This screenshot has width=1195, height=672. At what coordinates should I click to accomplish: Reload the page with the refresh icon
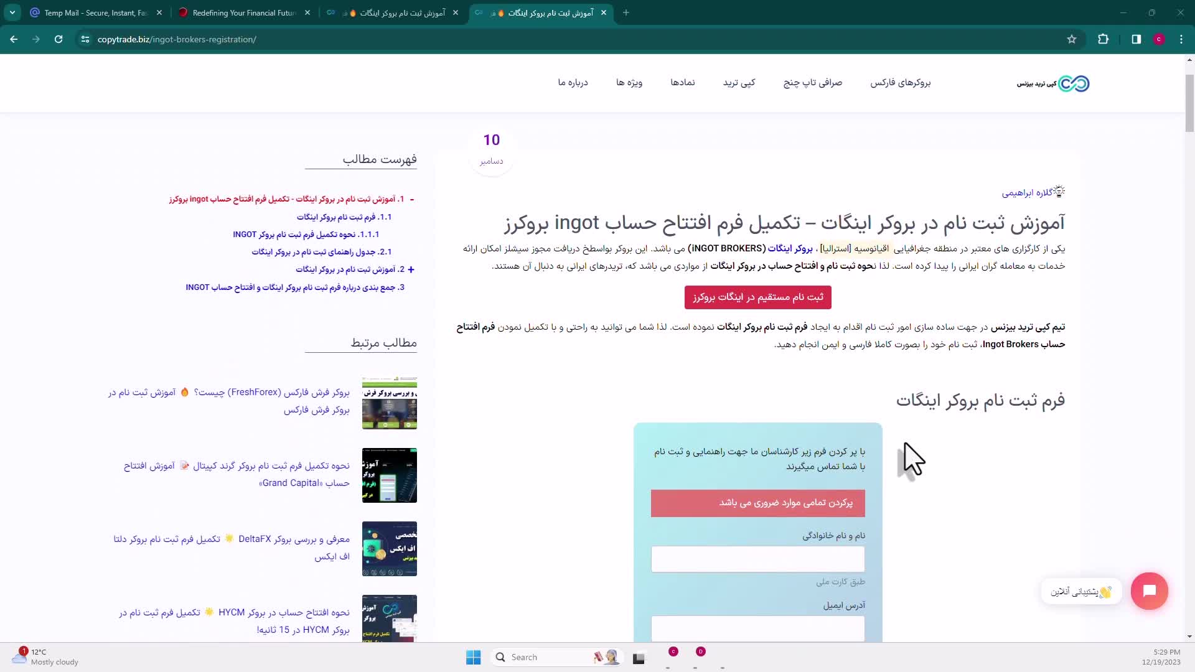pyautogui.click(x=59, y=39)
